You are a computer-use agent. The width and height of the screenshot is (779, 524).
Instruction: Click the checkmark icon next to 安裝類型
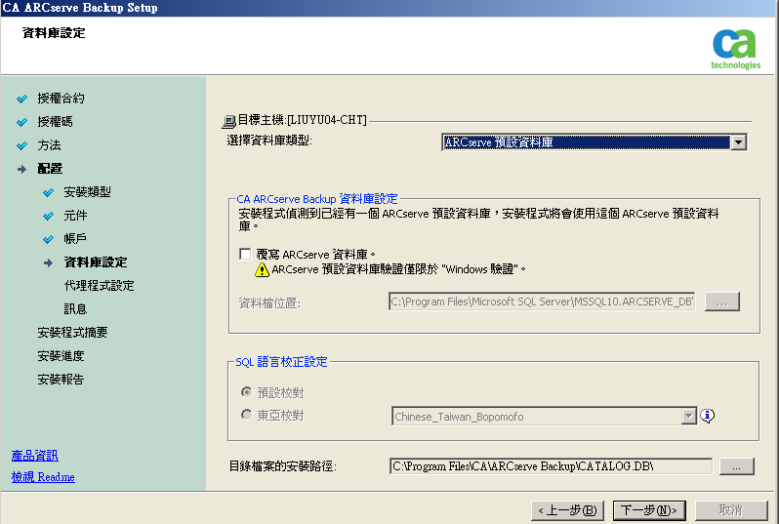(48, 192)
